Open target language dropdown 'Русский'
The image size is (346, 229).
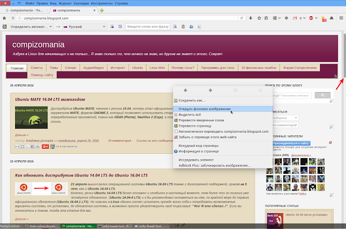pyautogui.click(x=84, y=27)
